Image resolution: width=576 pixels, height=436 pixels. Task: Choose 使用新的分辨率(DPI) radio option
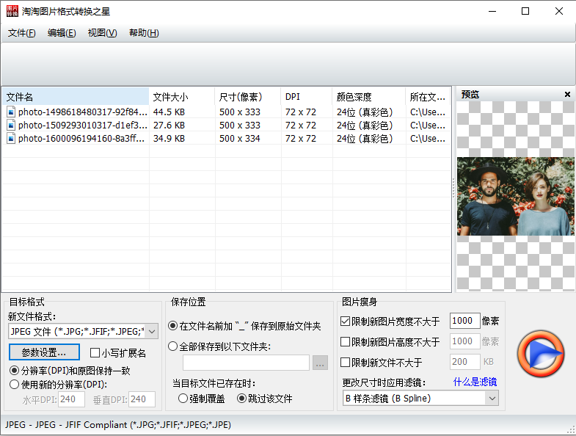tap(14, 384)
